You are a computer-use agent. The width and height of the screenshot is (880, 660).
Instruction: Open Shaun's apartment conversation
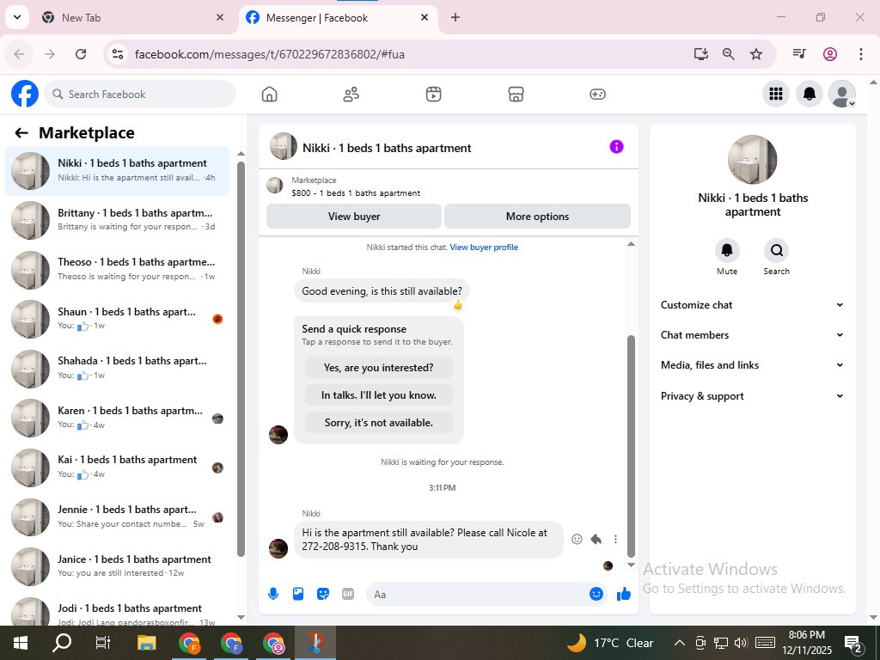117,319
